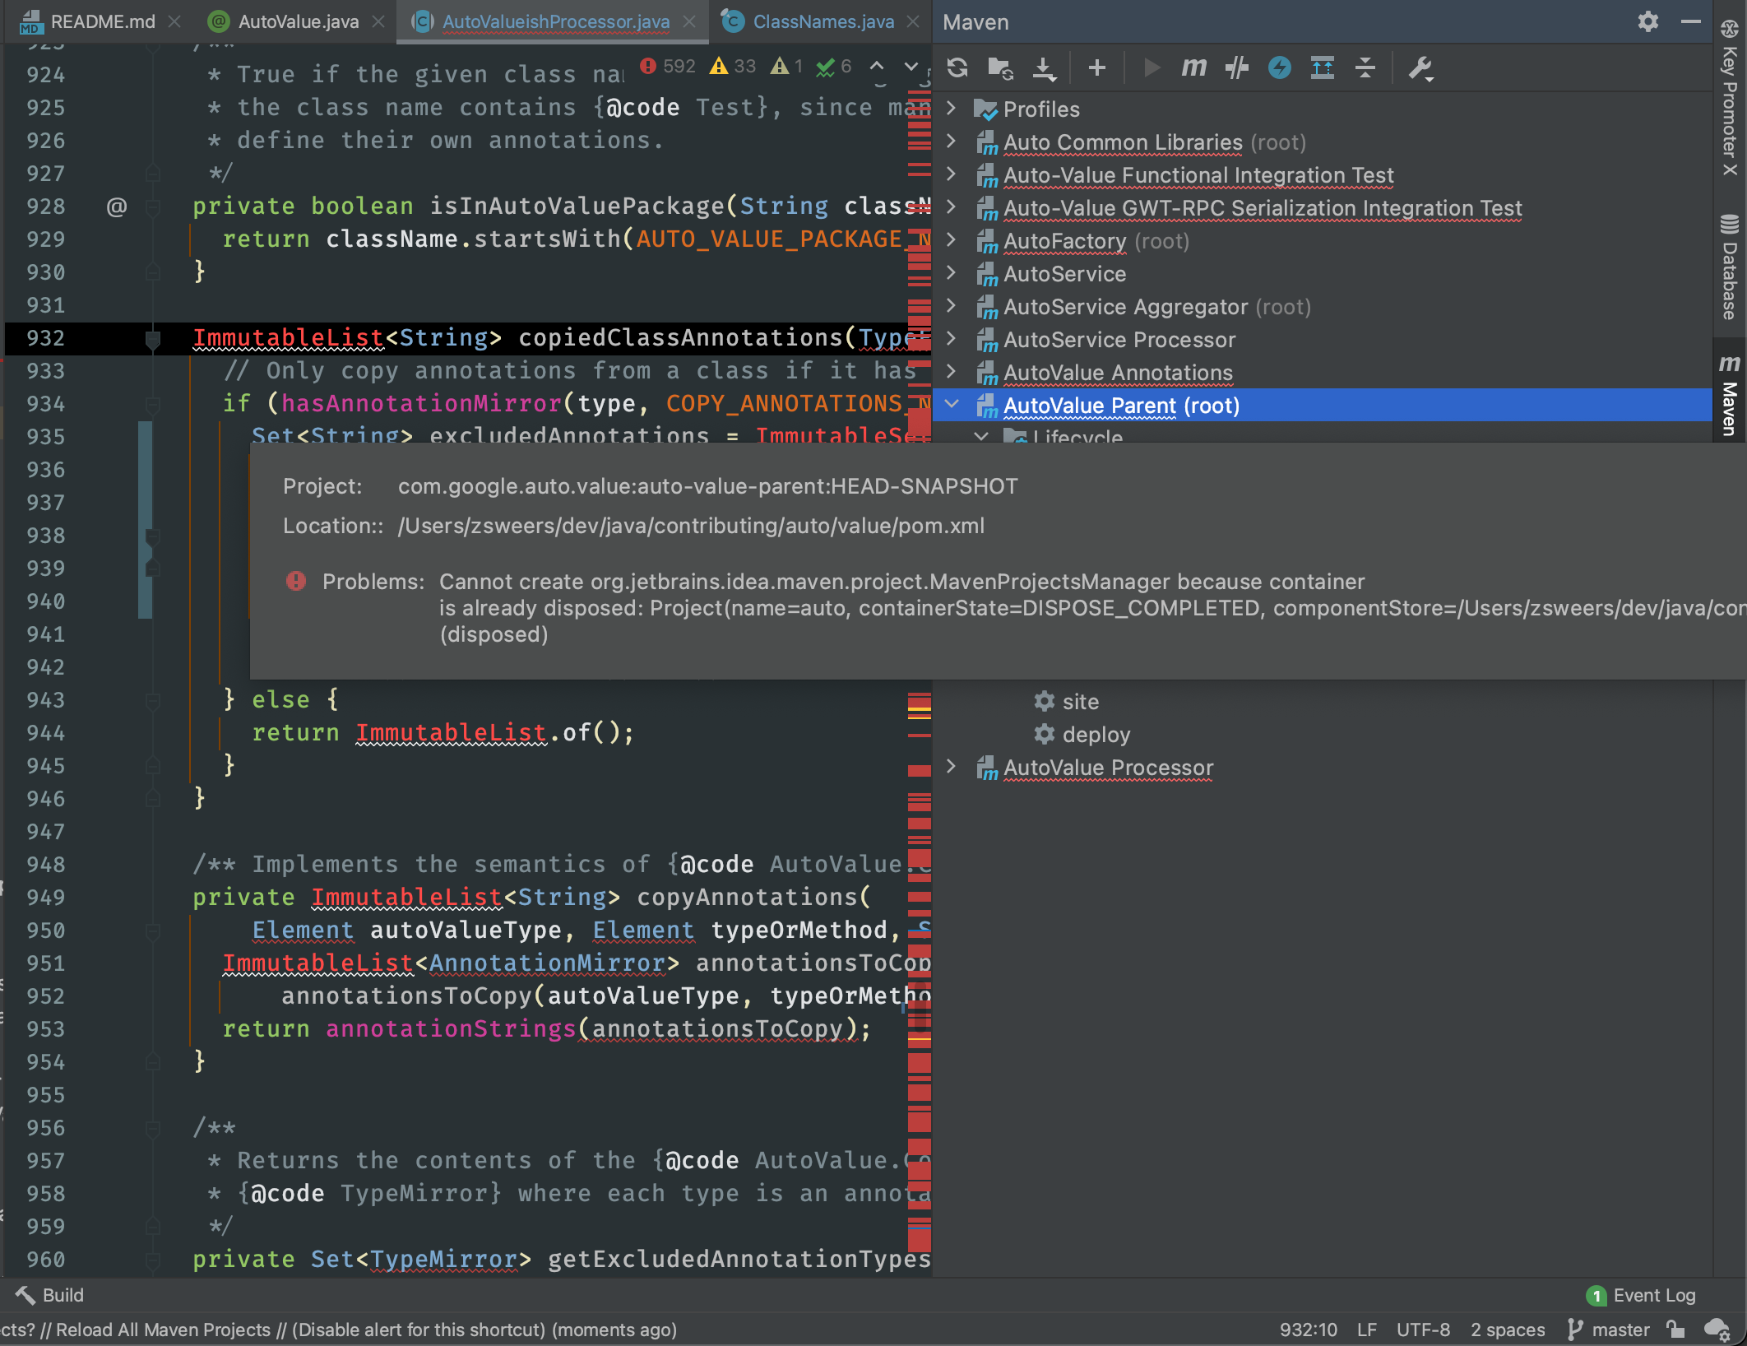This screenshot has width=1747, height=1346.
Task: Add a new Maven project with the plus icon
Action: click(1096, 68)
